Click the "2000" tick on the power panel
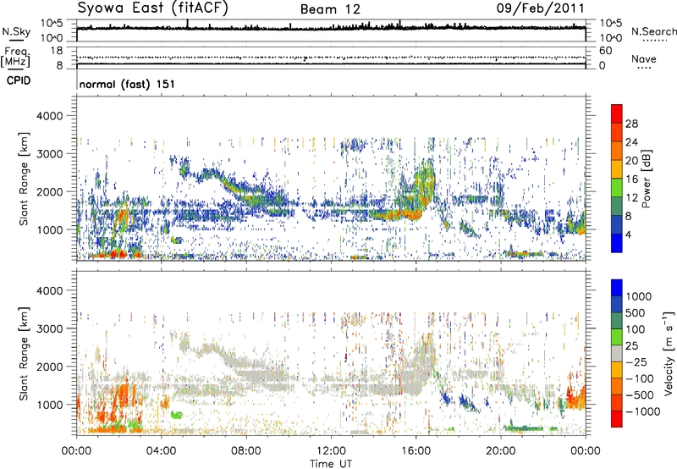 pyautogui.click(x=49, y=191)
